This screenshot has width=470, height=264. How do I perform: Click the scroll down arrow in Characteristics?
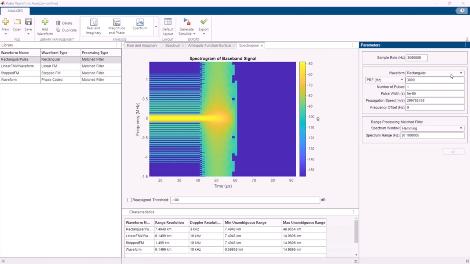click(x=356, y=255)
